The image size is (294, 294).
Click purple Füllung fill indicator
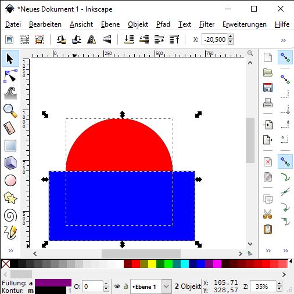click(53, 282)
